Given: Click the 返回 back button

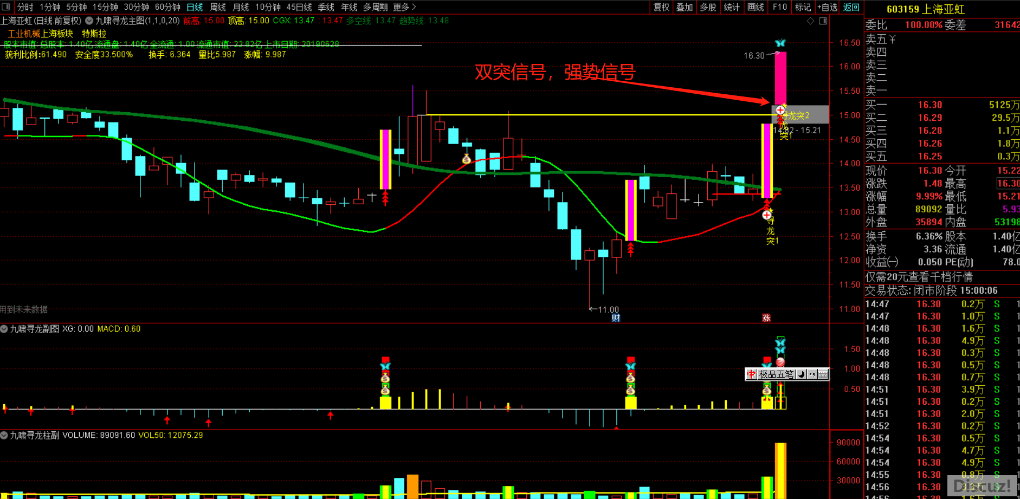Looking at the screenshot, I should point(851,7).
